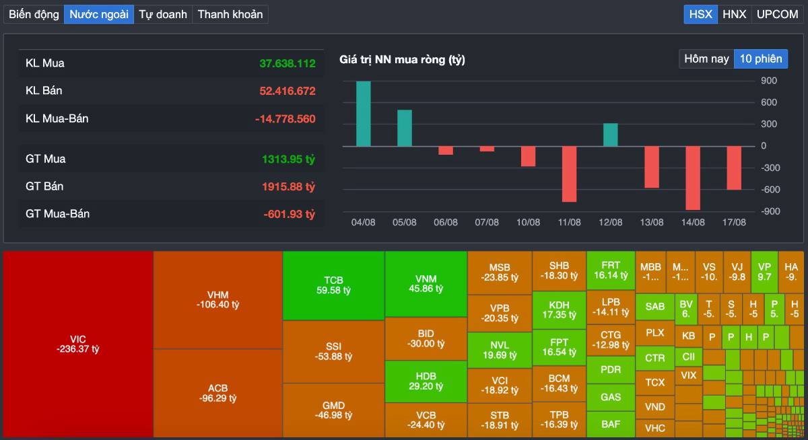Click the green 12/08 chart bar
The image size is (808, 440).
point(611,135)
